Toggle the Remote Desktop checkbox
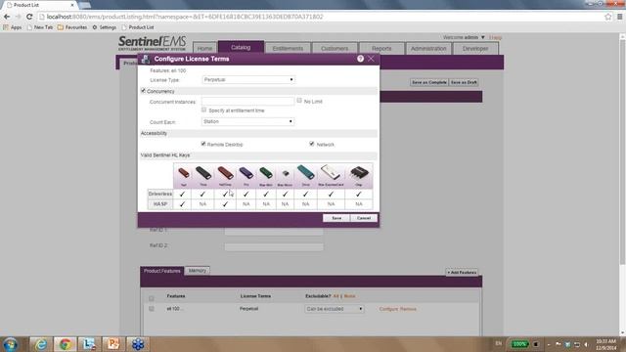Screen dimensions: 626x352 tap(203, 144)
